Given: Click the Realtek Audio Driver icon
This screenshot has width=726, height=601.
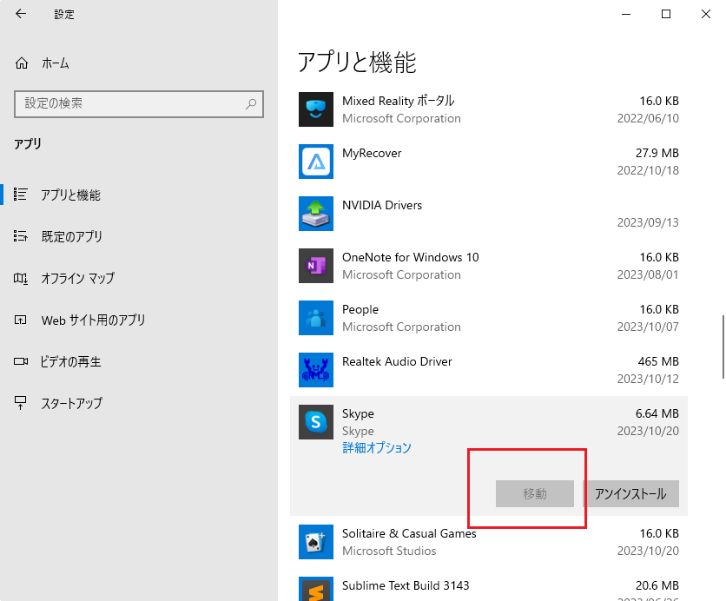Looking at the screenshot, I should coord(315,370).
